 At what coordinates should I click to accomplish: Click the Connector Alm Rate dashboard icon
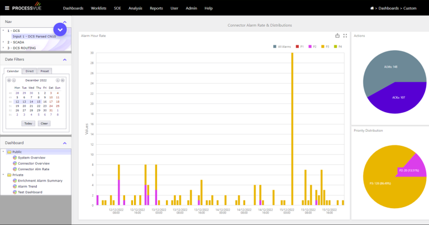point(15,169)
